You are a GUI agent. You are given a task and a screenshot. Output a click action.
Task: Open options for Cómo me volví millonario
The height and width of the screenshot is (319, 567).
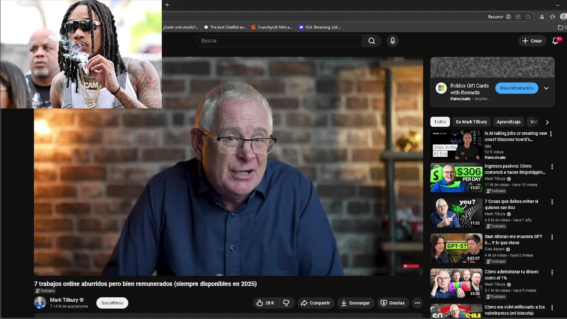(552, 307)
